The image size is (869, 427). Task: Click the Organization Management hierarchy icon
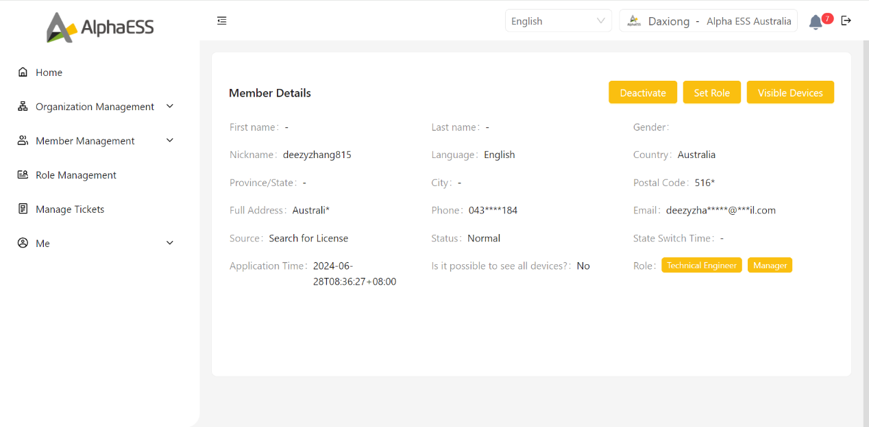coord(23,107)
